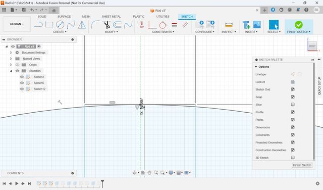323x190 pixels.
Task: Select the Mirror sketch tool
Action: click(x=82, y=25)
